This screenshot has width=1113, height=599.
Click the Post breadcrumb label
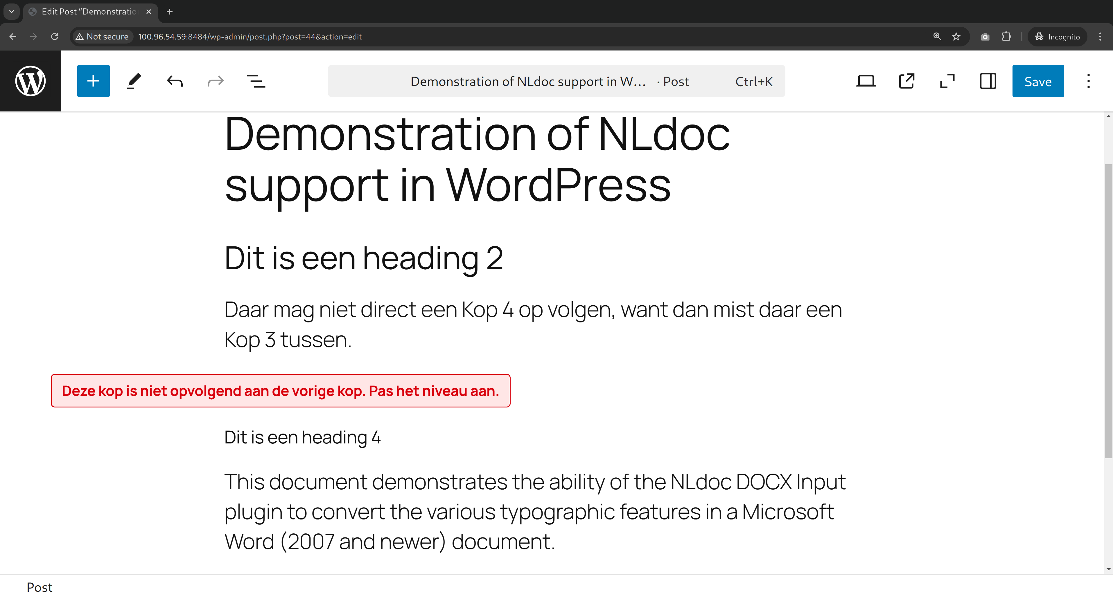39,587
